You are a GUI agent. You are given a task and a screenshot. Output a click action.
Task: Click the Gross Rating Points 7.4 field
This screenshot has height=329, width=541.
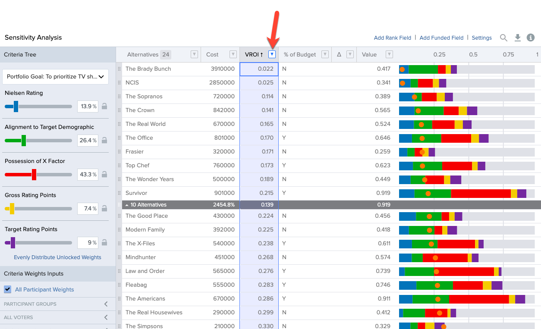coord(88,208)
